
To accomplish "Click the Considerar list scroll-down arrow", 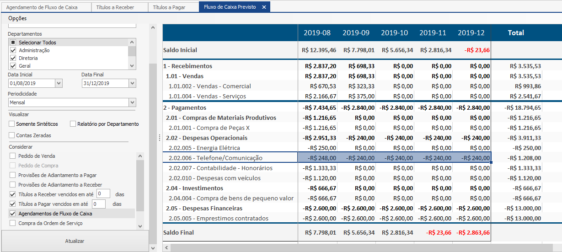I will (140, 226).
